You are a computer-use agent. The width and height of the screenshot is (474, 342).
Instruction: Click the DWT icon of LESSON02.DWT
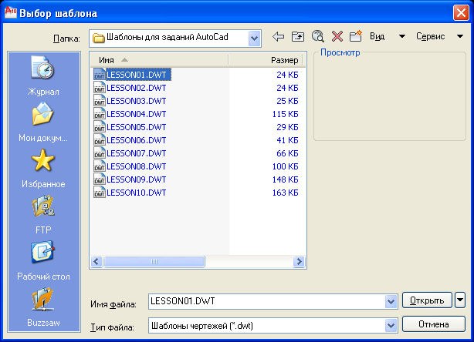tap(100, 88)
